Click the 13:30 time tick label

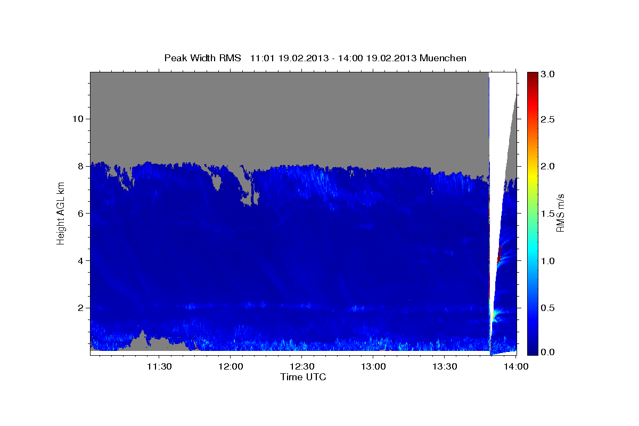(445, 367)
